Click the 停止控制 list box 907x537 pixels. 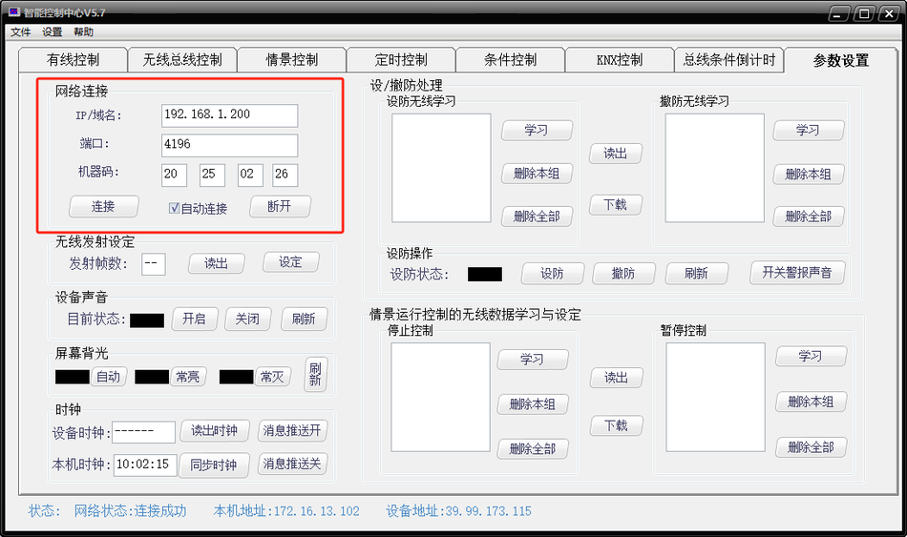(x=440, y=397)
